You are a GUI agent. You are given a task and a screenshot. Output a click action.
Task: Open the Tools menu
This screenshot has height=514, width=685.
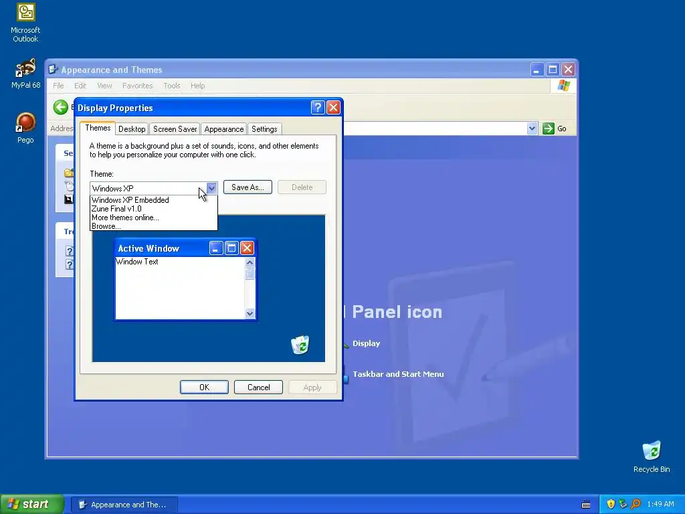(x=172, y=86)
